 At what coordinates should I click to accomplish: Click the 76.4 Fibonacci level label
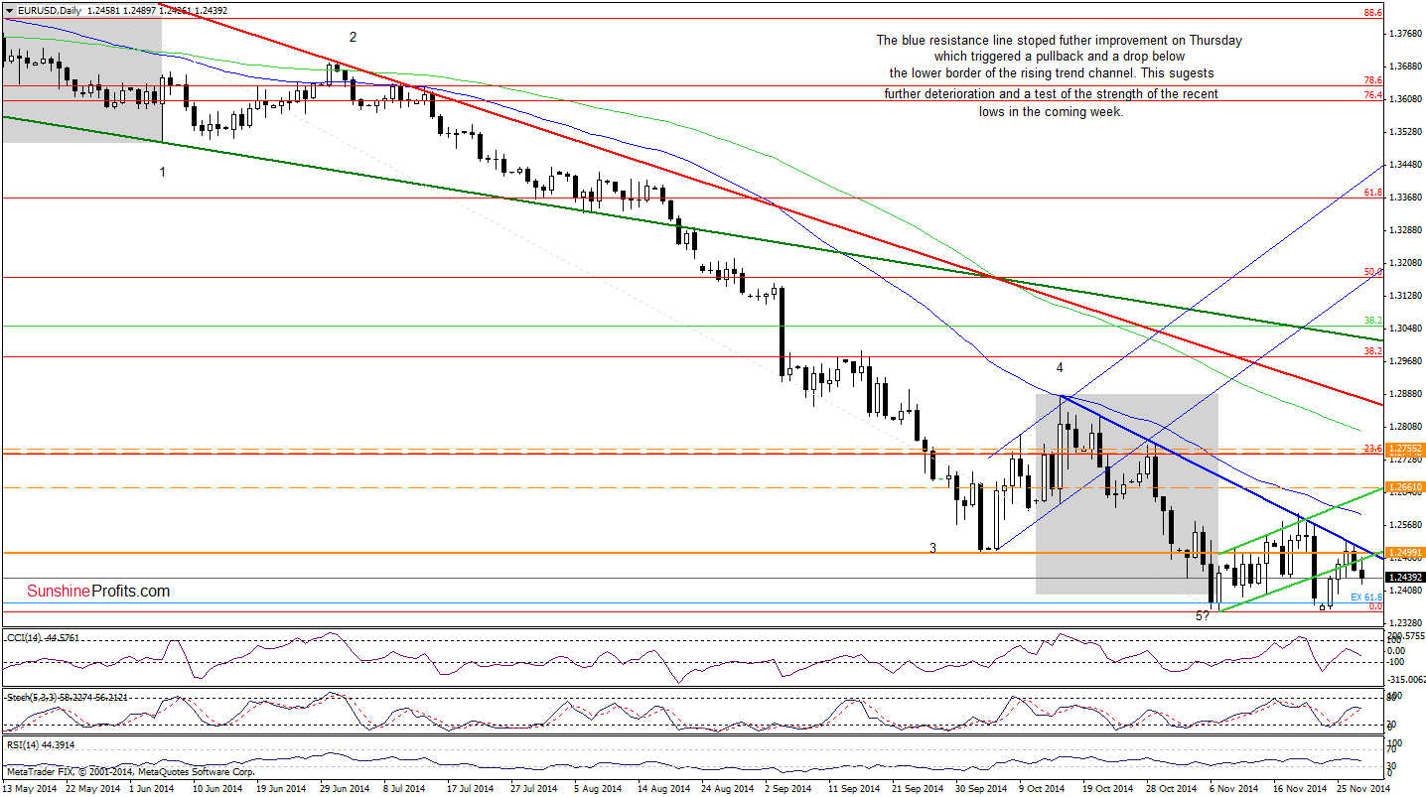tap(1373, 95)
